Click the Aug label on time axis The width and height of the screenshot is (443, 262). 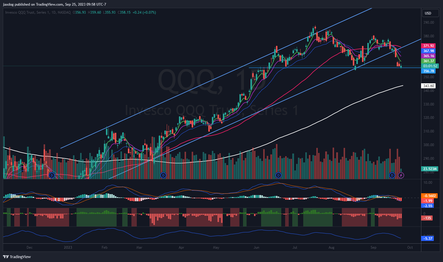(331, 247)
